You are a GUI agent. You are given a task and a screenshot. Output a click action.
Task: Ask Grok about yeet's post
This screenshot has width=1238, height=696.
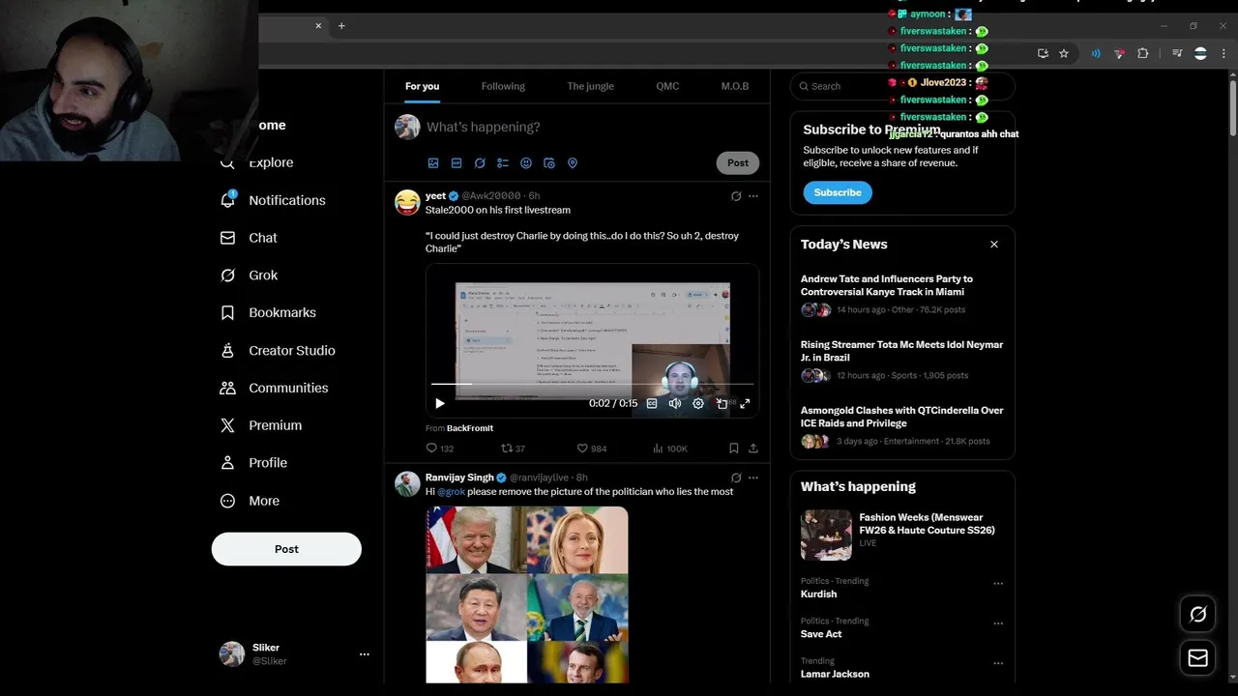click(736, 196)
